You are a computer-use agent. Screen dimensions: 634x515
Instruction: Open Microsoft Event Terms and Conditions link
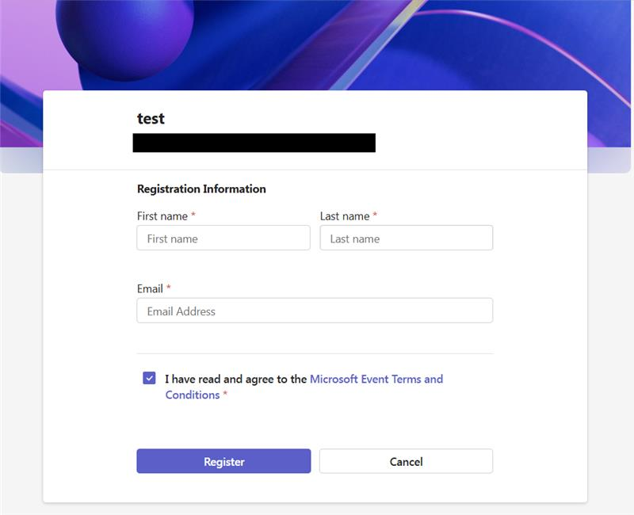(x=376, y=380)
